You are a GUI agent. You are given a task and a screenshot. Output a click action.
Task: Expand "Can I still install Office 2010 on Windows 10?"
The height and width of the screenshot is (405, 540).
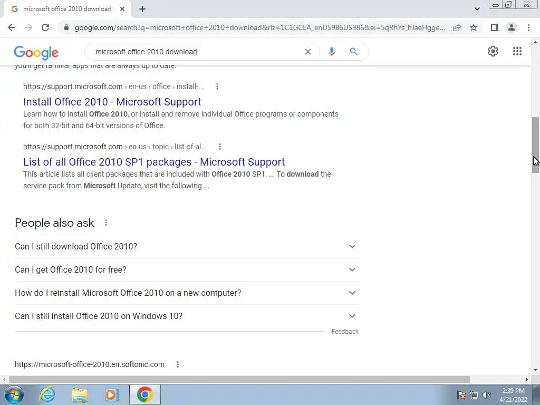click(187, 316)
